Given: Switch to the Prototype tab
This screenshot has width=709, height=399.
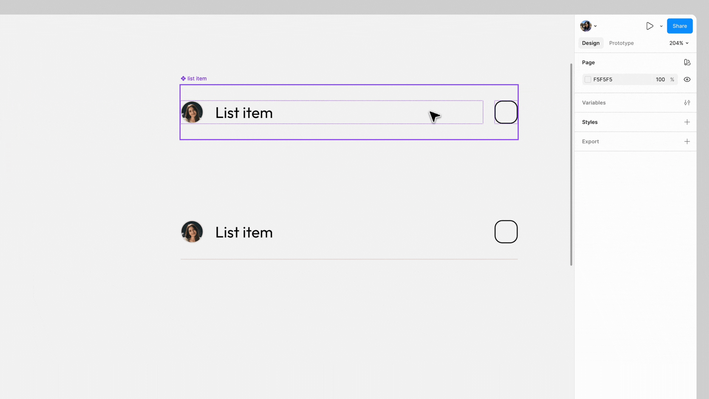Looking at the screenshot, I should tap(621, 43).
